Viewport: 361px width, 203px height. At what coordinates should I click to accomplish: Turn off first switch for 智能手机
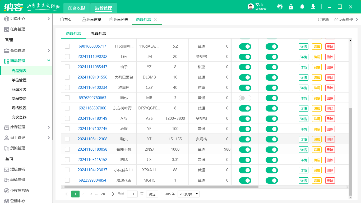coord(245,150)
